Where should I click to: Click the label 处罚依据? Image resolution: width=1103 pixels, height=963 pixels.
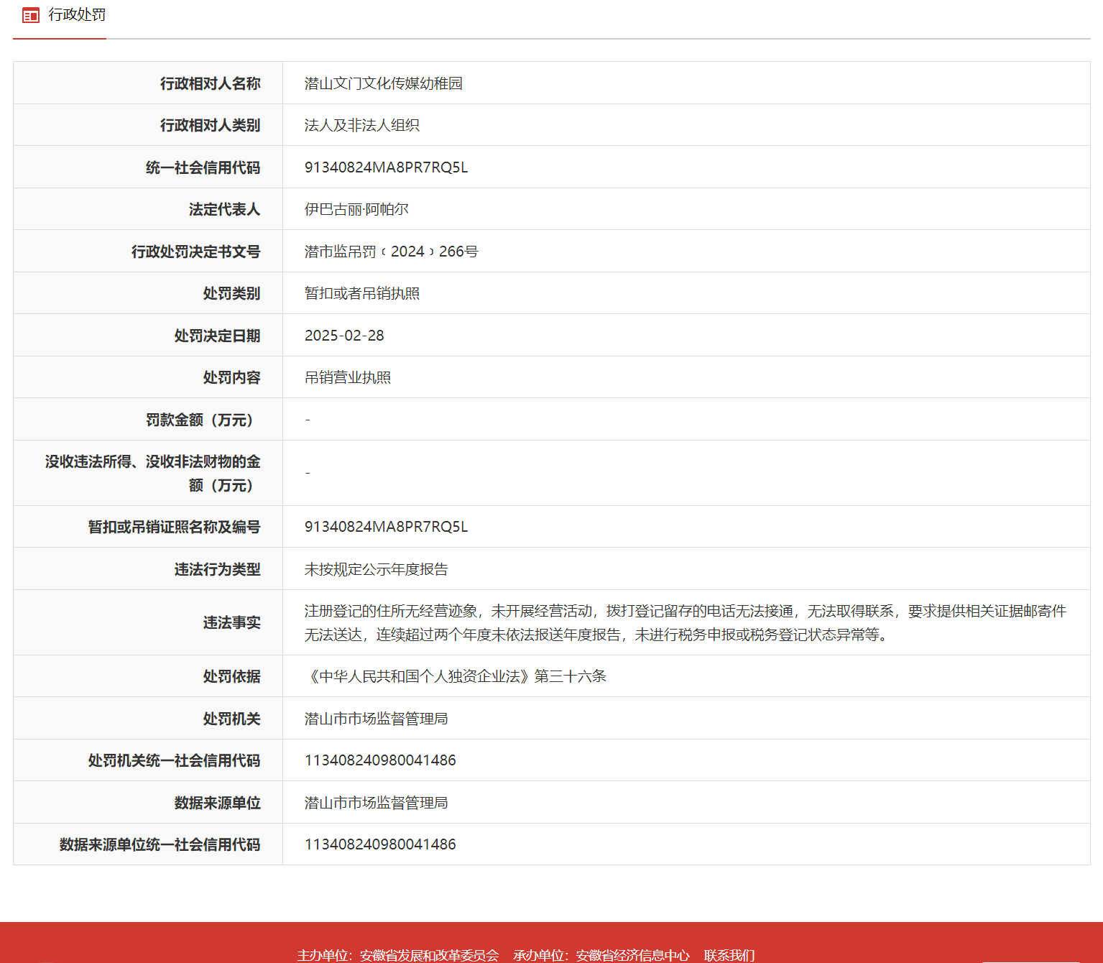pyautogui.click(x=232, y=676)
